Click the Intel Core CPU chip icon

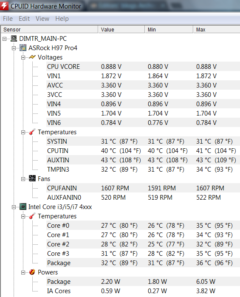[23, 206]
